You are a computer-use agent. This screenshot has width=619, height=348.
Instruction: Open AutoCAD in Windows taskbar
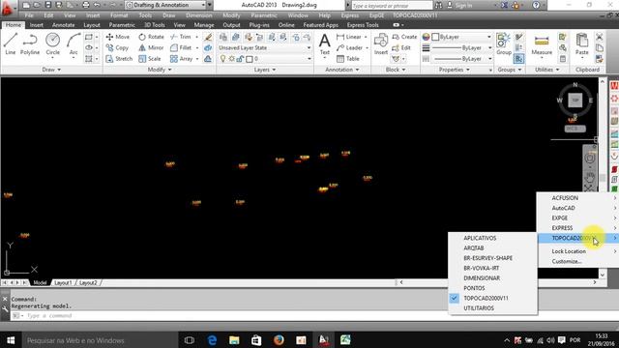324,340
